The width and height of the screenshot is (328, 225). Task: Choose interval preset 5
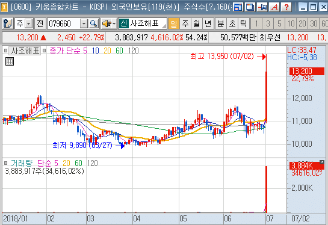[x=279, y=23]
